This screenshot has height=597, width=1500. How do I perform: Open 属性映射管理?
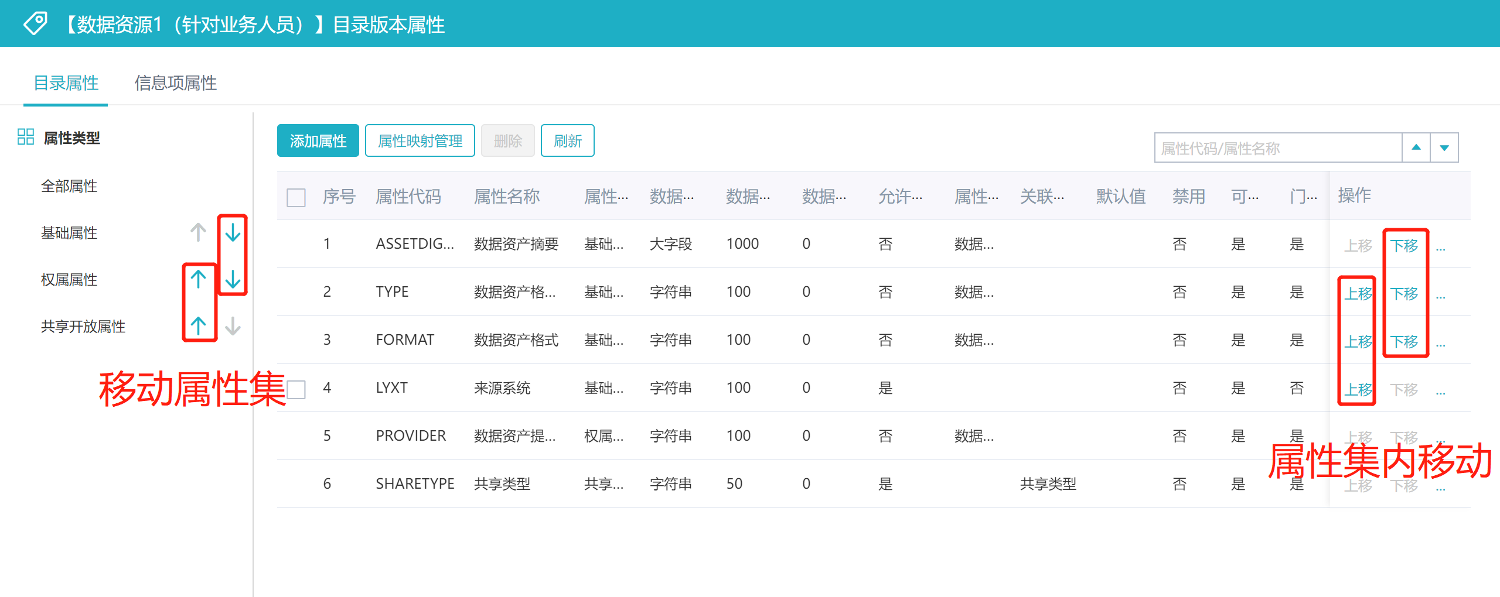420,140
